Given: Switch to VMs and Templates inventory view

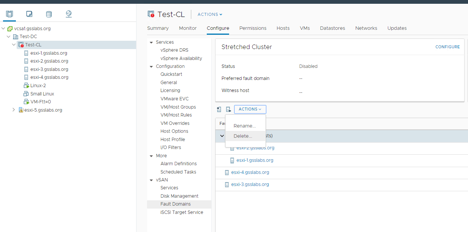Looking at the screenshot, I should (x=29, y=14).
